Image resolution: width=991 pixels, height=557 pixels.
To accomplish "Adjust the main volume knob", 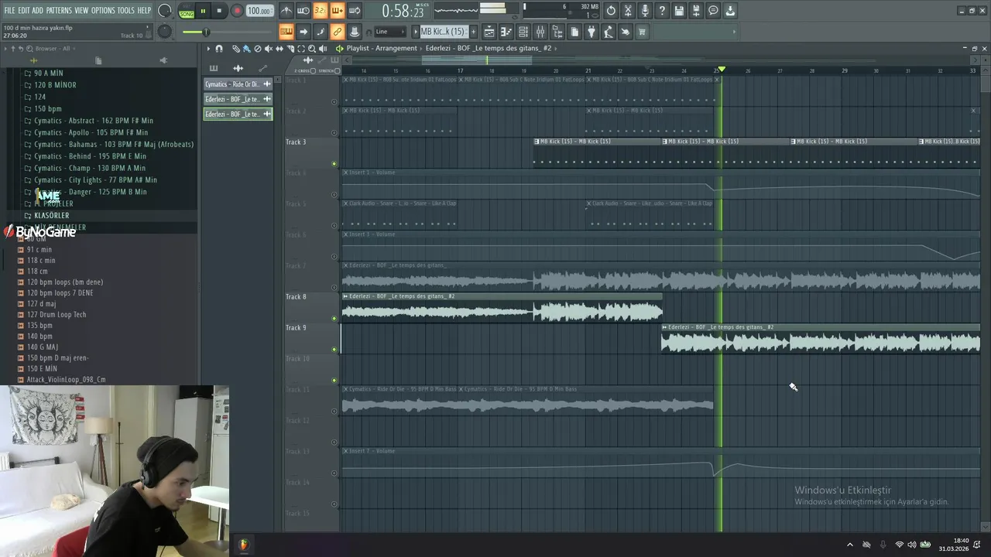I will point(165,11).
